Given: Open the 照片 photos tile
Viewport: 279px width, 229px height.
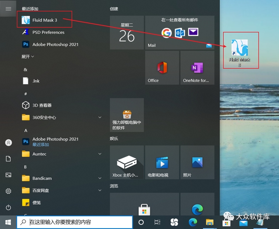Looking at the screenshot, I should (x=197, y=162).
